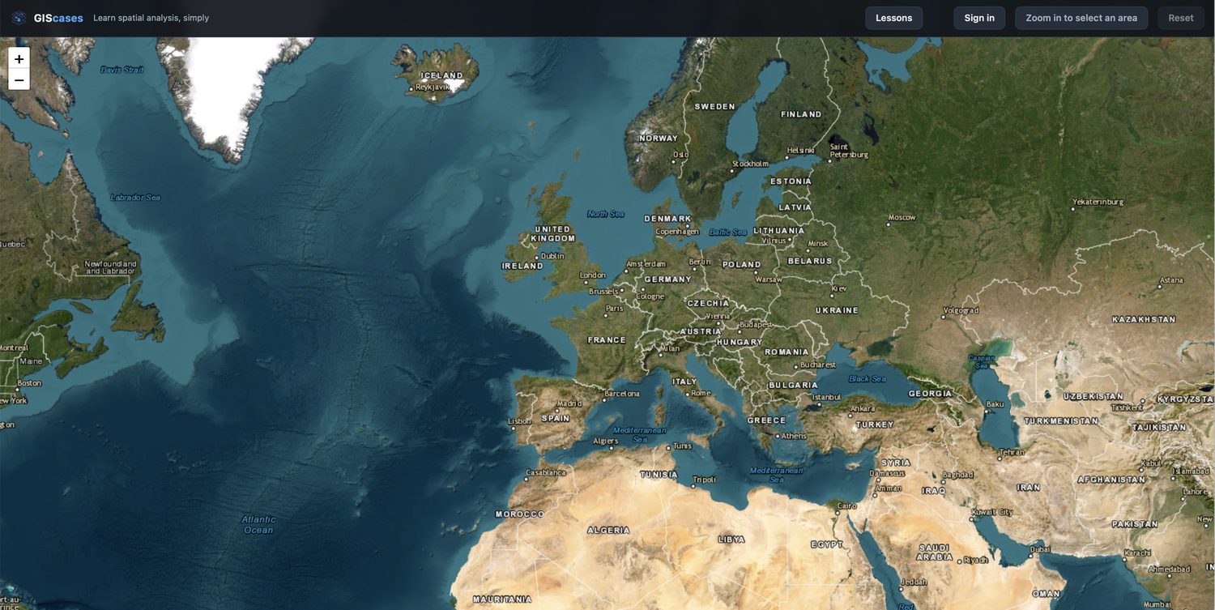Open the Lessons page

pos(893,18)
